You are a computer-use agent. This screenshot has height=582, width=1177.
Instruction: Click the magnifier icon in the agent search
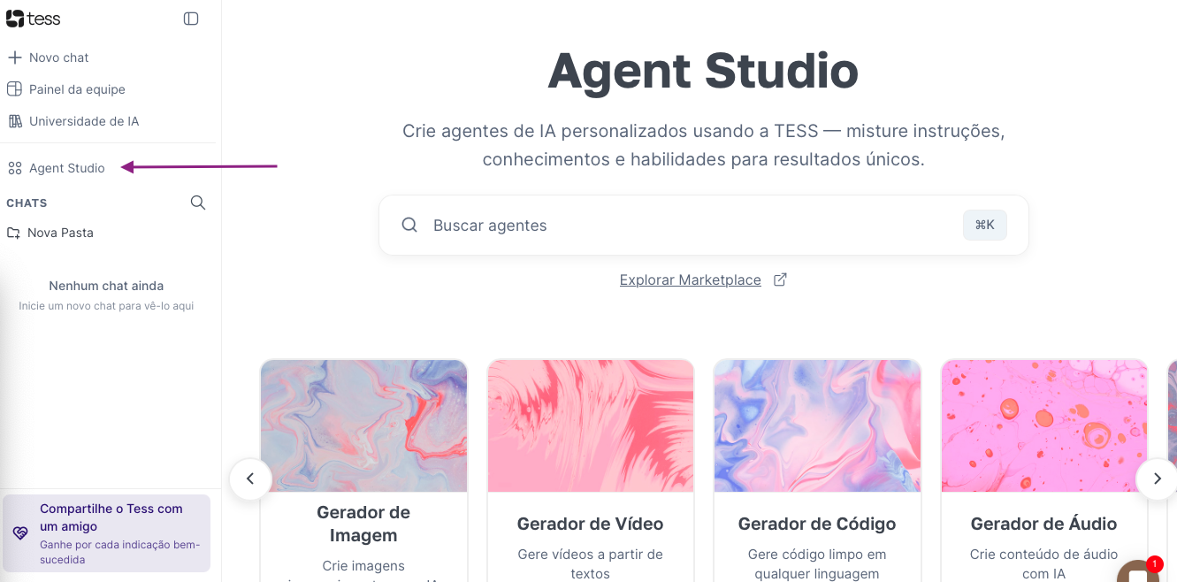pos(409,226)
